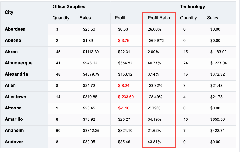Select Technology Quantity column header
240x152 pixels.
tap(188, 18)
